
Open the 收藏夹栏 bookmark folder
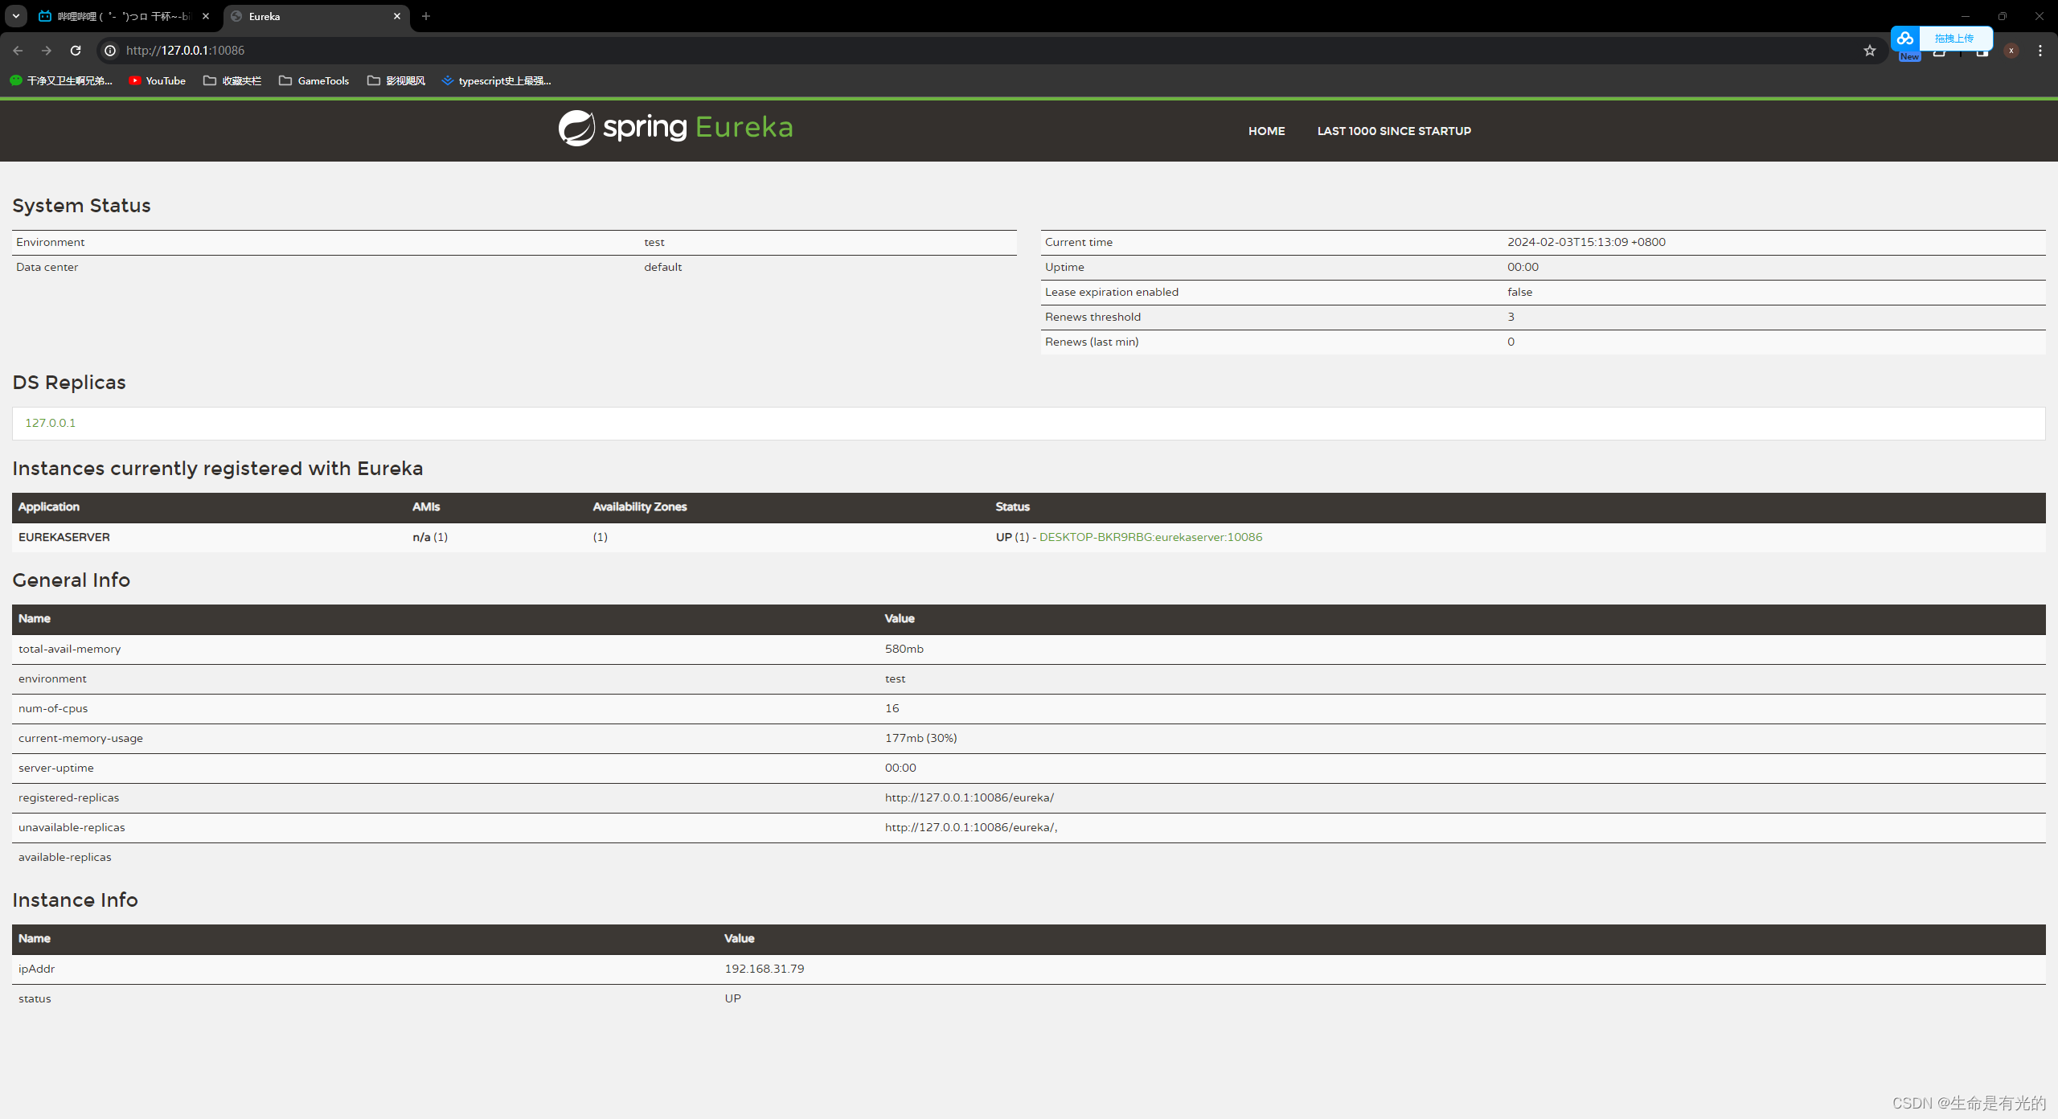(232, 80)
